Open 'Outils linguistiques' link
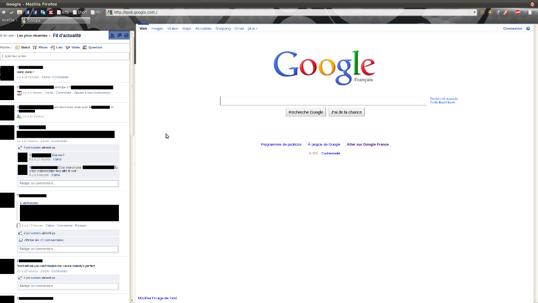This screenshot has height=303, width=538. (x=443, y=102)
